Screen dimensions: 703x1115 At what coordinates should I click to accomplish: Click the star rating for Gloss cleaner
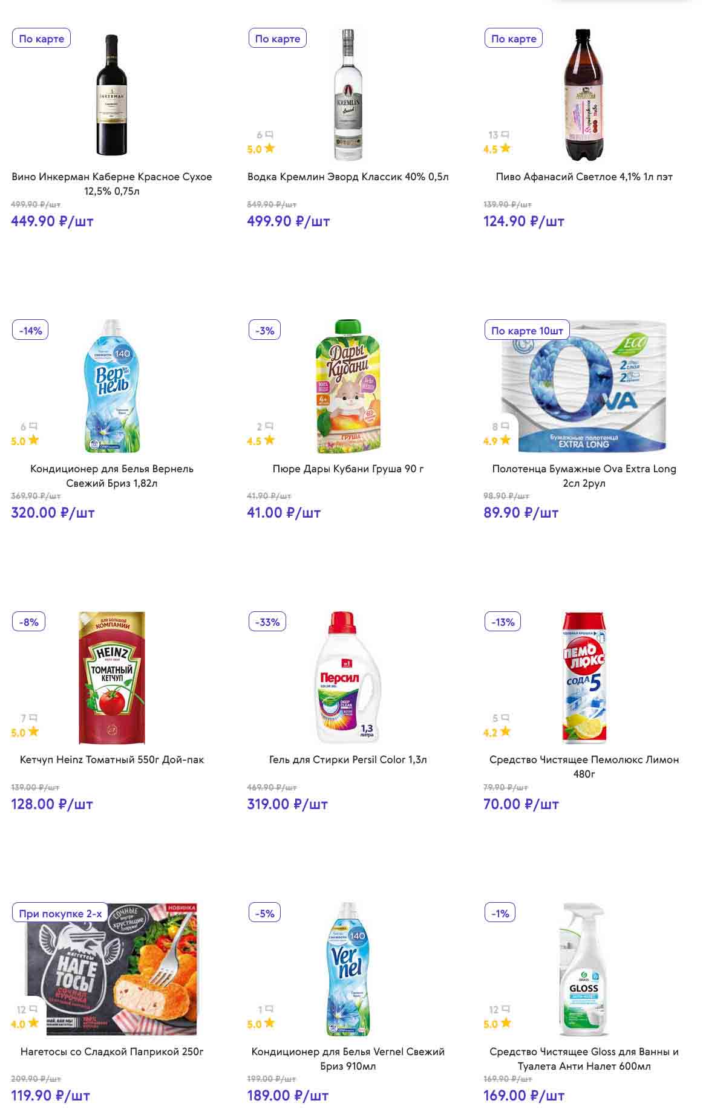(497, 1024)
